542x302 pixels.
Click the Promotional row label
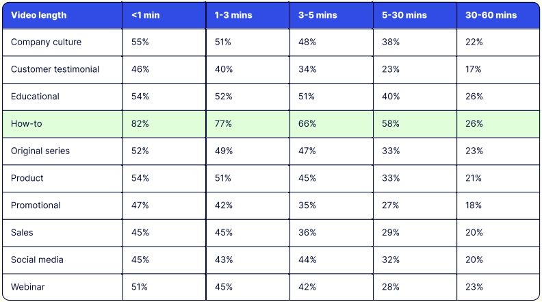36,205
